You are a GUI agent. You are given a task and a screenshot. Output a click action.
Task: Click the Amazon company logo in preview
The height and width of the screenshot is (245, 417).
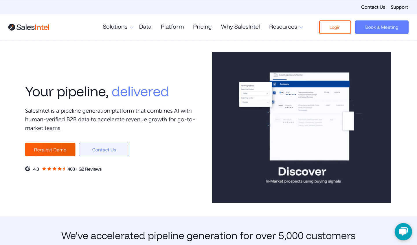(x=281, y=105)
